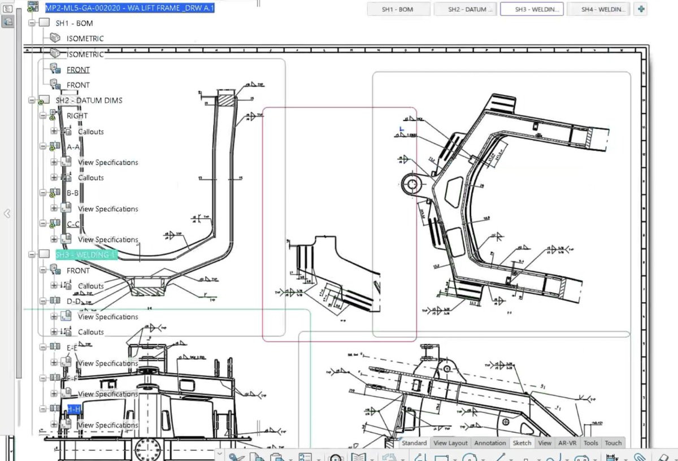
Task: Expand action bar chevron left of scissors
Action: click(220, 454)
